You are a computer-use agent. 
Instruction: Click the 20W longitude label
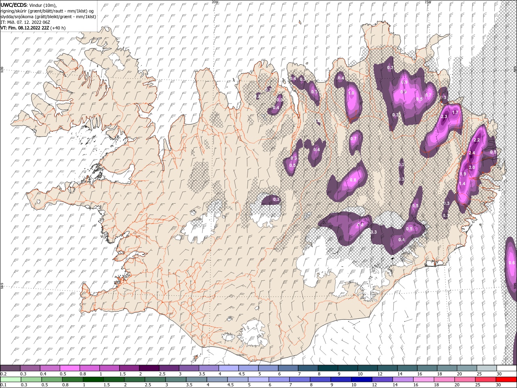point(215,2)
